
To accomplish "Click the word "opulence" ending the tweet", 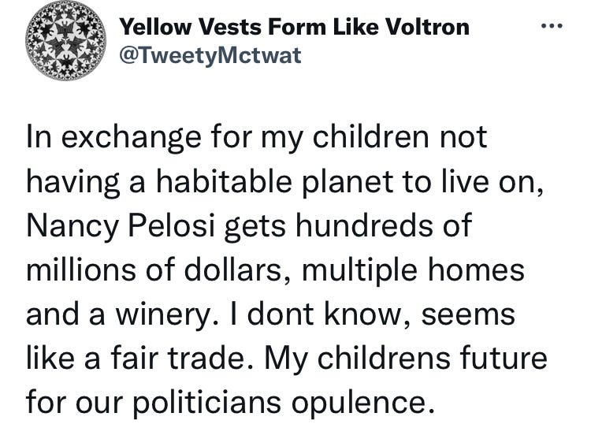I will coord(363,404).
